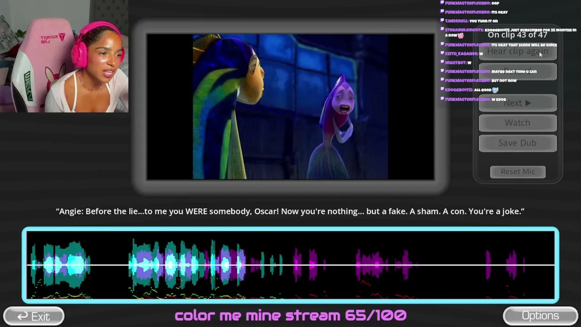Click the Watch button

tap(517, 123)
